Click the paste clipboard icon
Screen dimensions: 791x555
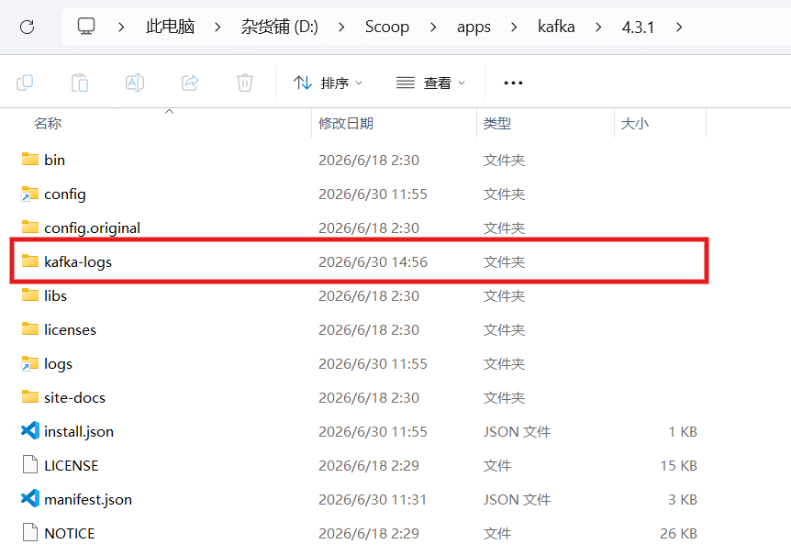pyautogui.click(x=80, y=83)
